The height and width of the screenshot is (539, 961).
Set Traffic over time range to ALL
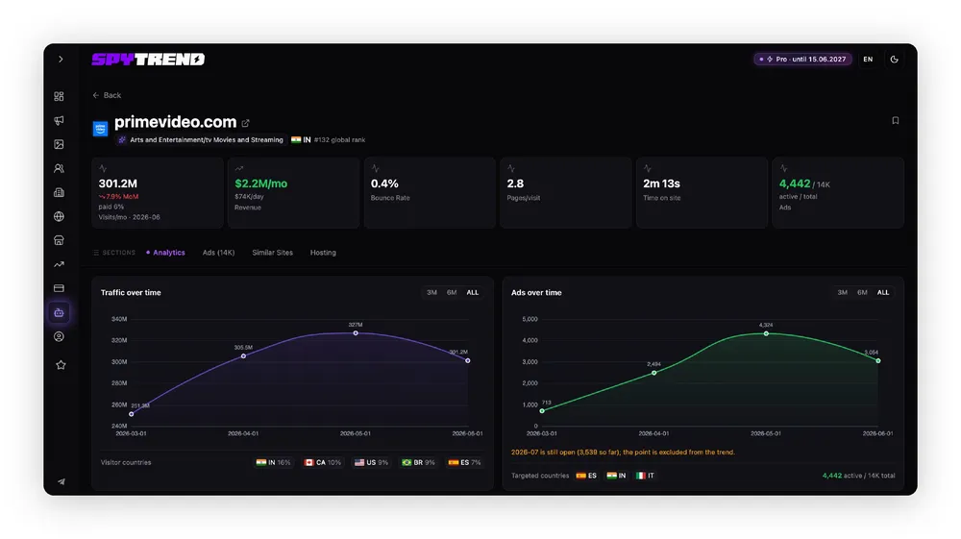473,293
